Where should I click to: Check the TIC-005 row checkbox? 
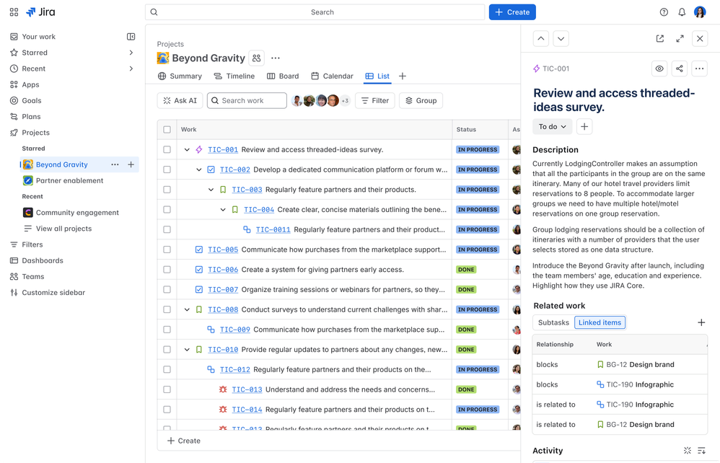coord(167,250)
